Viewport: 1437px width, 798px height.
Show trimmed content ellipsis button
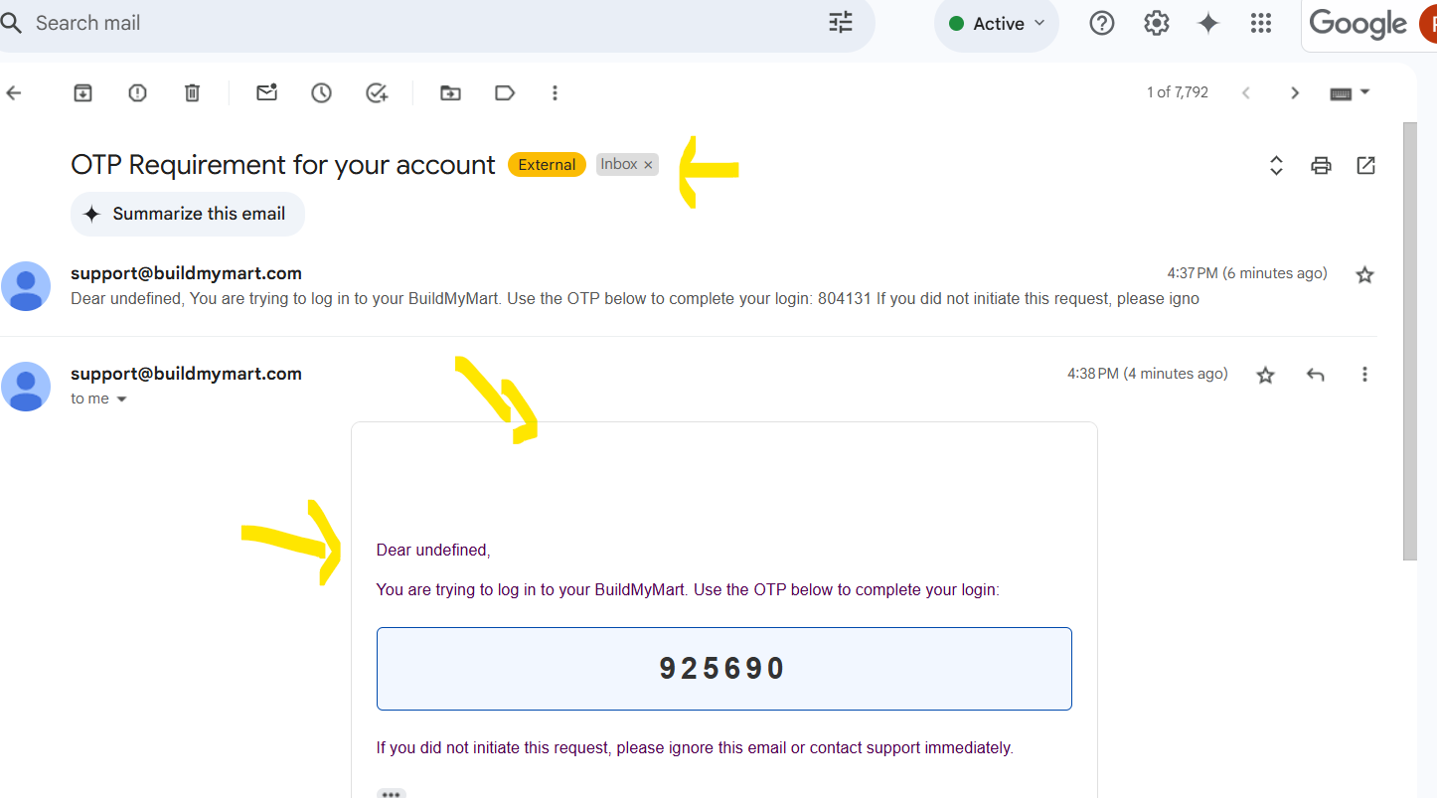click(x=392, y=793)
